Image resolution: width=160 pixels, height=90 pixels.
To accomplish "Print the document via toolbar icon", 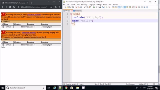I will (x=81, y=7).
